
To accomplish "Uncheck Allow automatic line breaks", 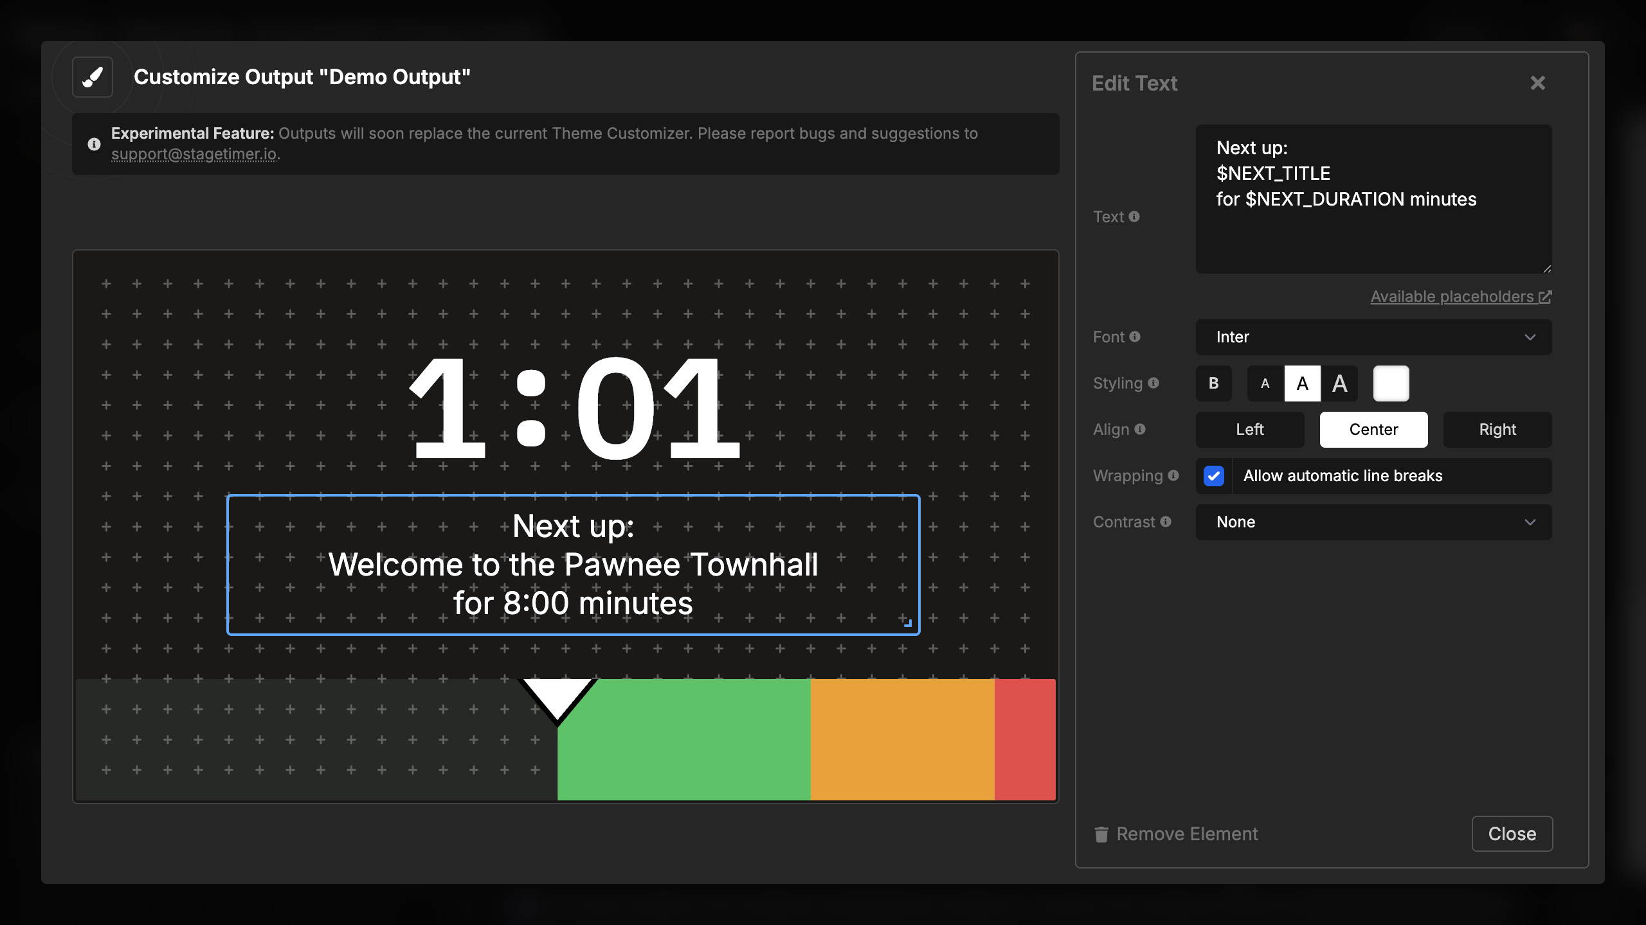I will (1214, 476).
